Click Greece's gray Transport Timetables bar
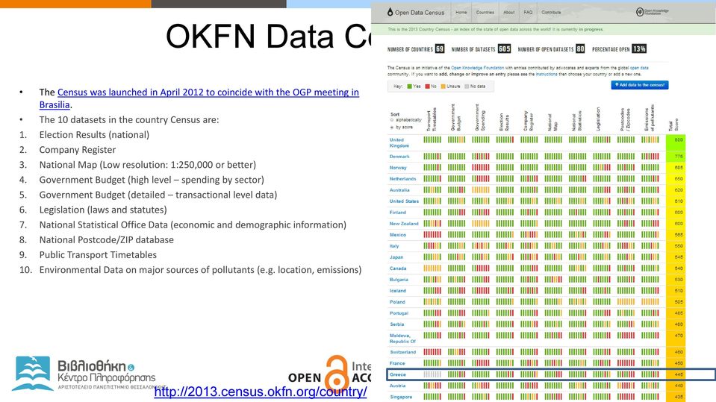 (x=432, y=374)
